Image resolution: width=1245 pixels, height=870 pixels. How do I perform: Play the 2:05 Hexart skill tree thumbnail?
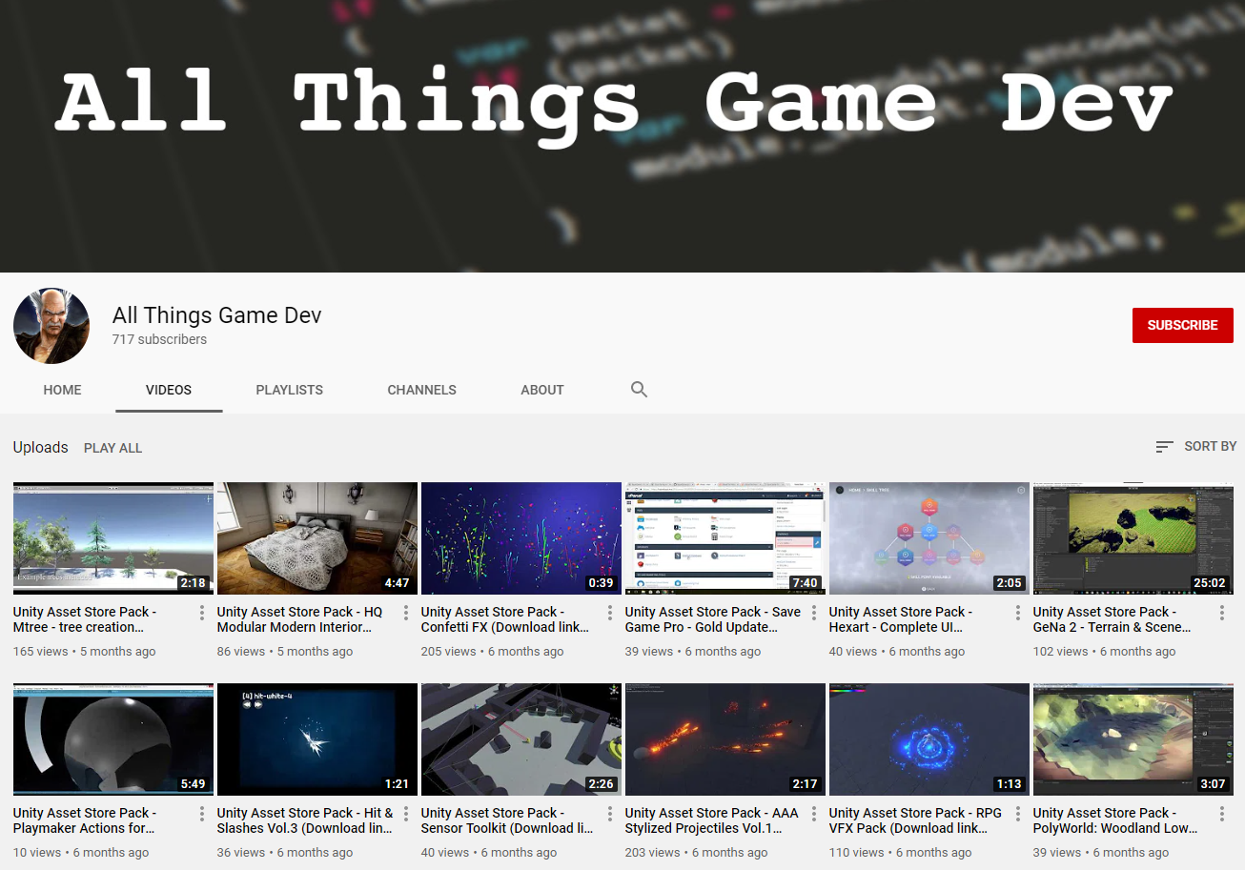coord(929,538)
